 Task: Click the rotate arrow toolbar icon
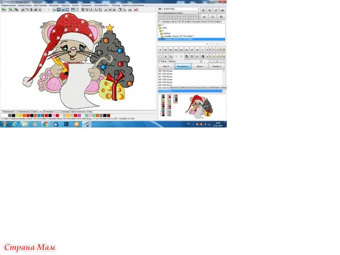tap(101, 10)
